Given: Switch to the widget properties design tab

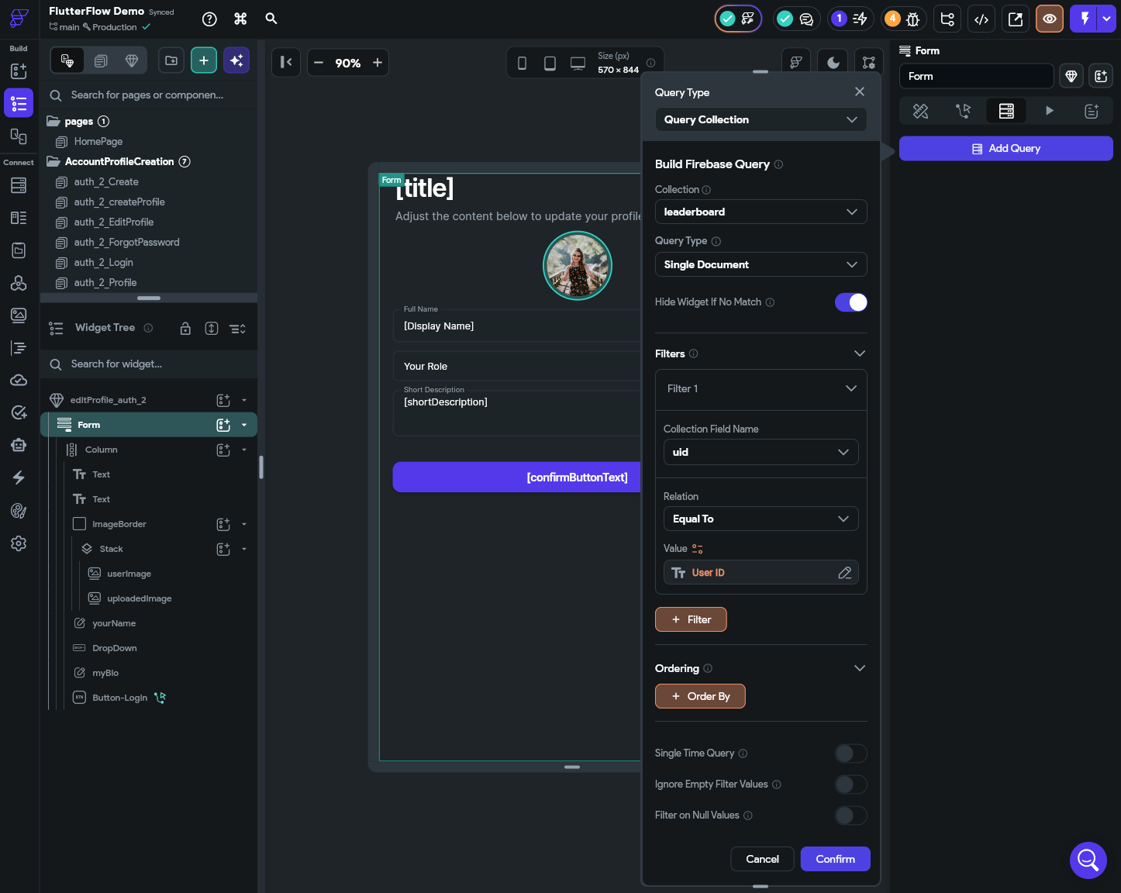Looking at the screenshot, I should tap(920, 111).
